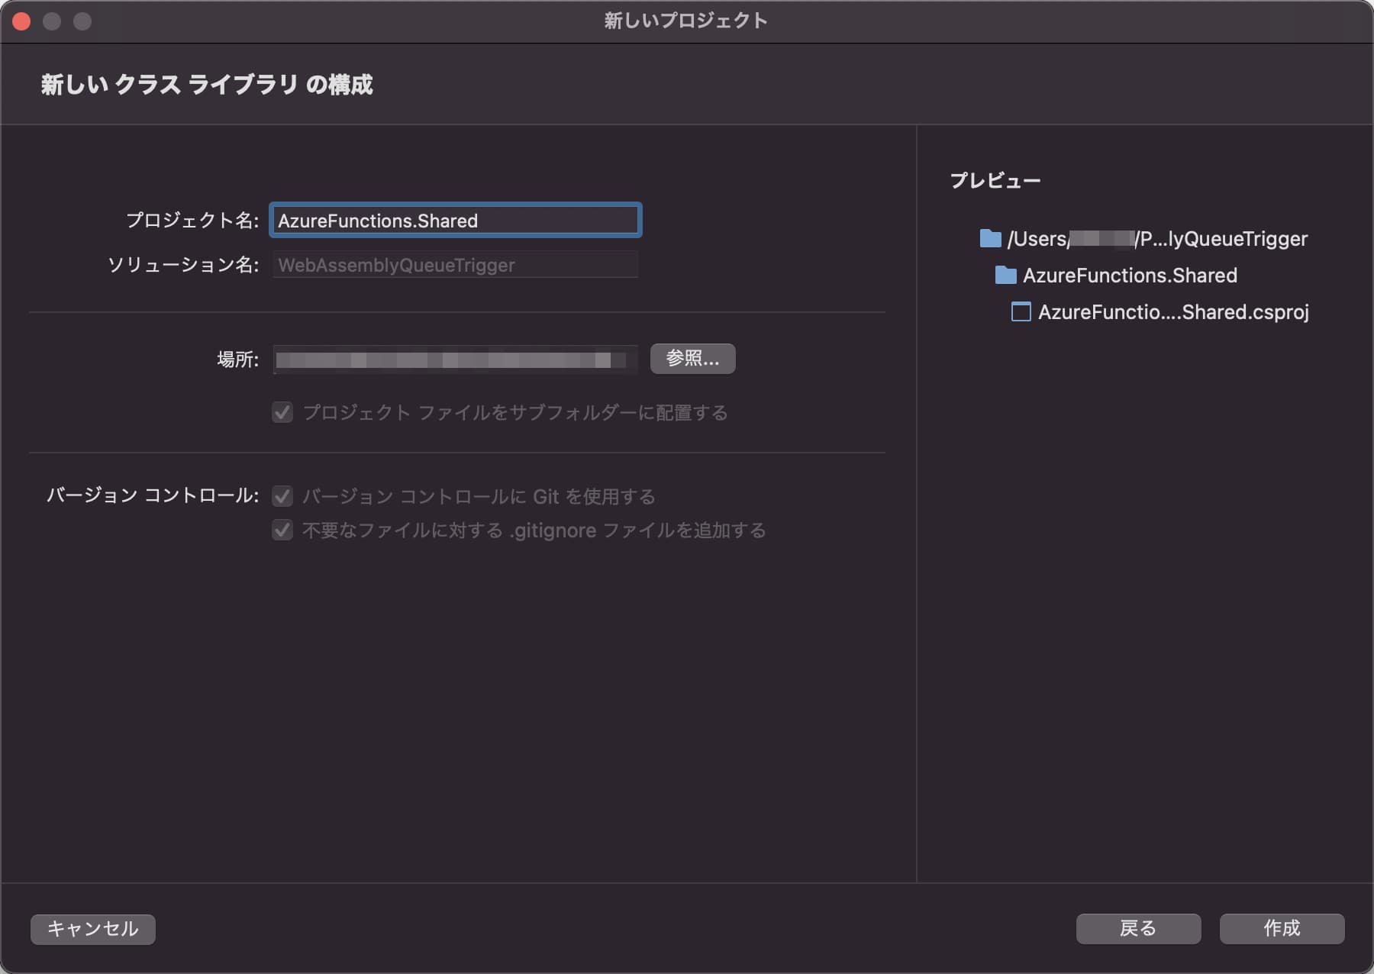
Task: Select the csproj file icon in preview
Action: tap(1021, 312)
